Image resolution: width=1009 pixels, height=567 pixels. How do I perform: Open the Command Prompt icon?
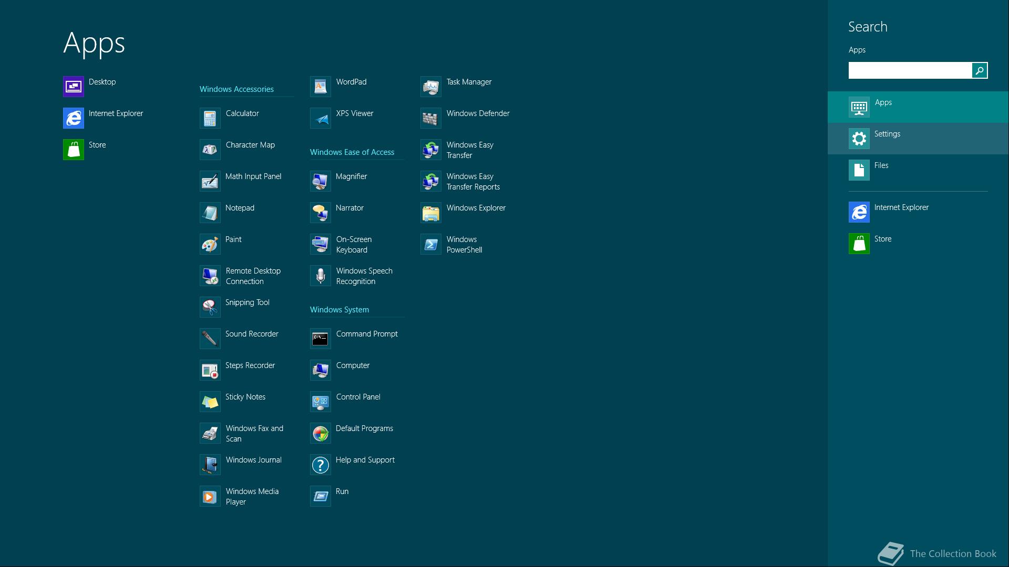coord(321,339)
